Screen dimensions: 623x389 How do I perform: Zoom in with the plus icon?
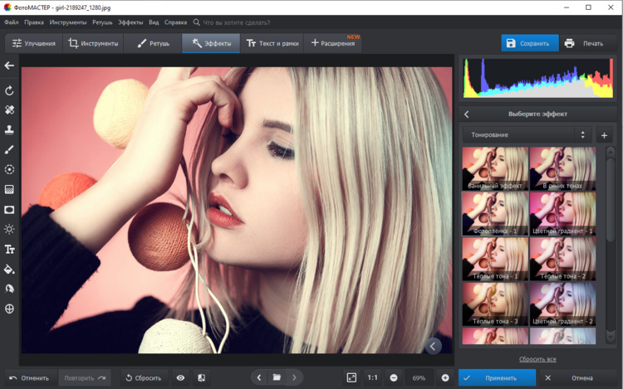(x=445, y=377)
